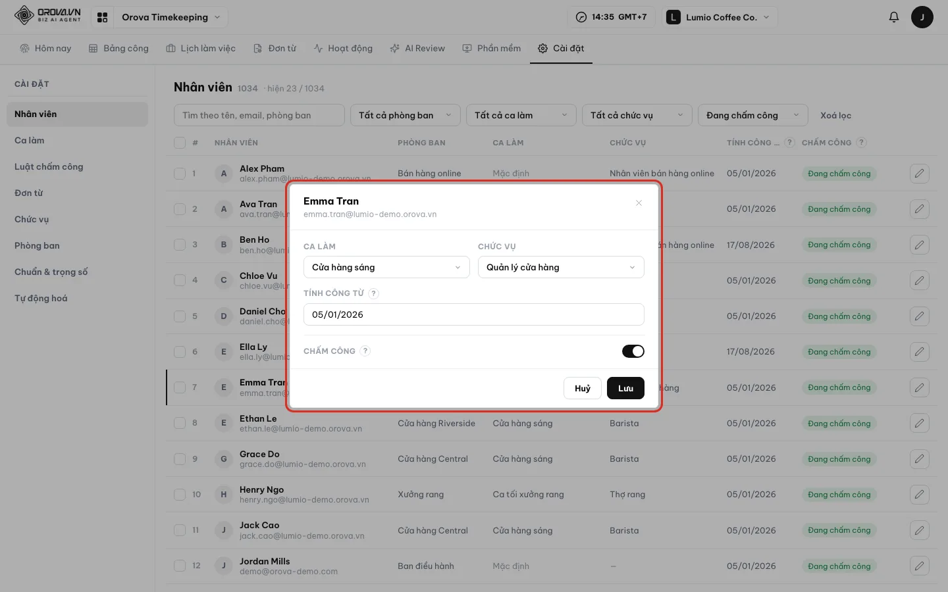This screenshot has width=948, height=592.
Task: Open the Ca làm dropdown in dialog
Action: click(386, 267)
